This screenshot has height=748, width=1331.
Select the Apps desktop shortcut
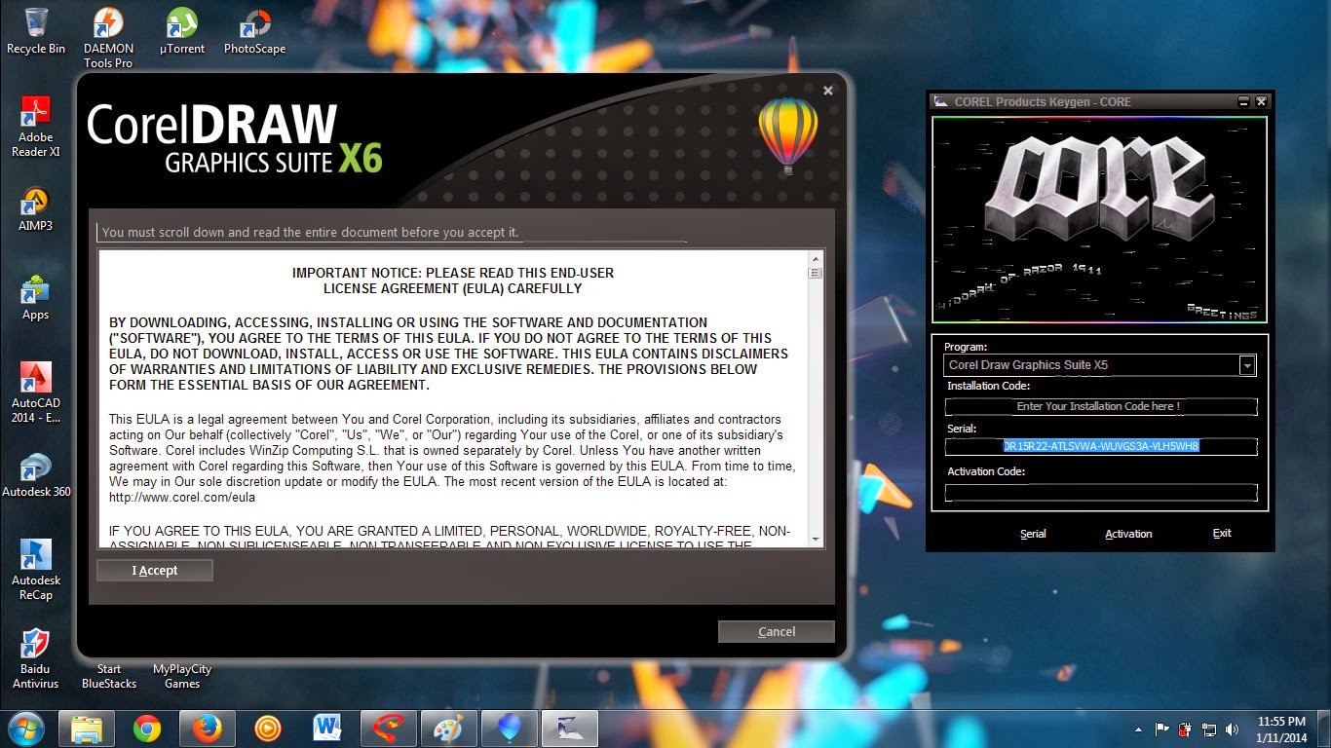[36, 298]
